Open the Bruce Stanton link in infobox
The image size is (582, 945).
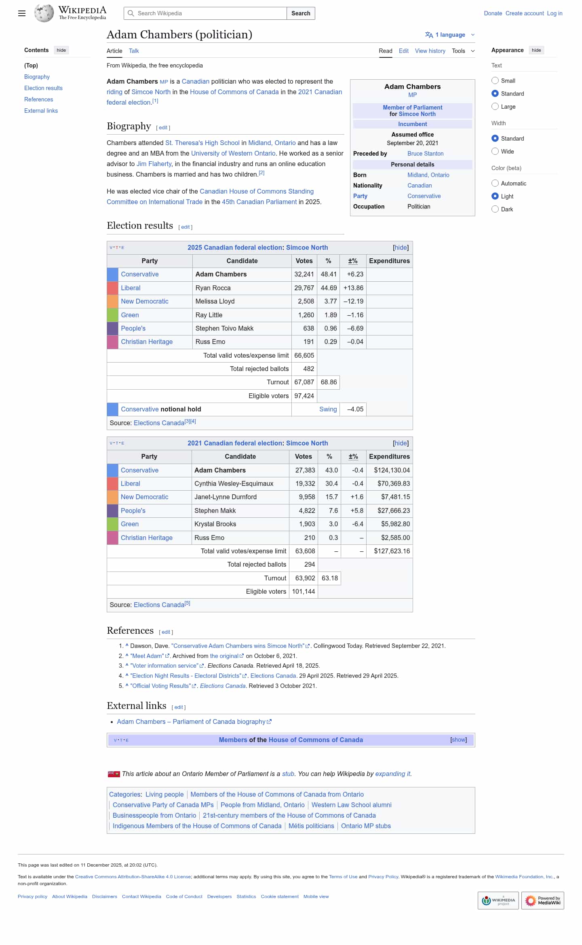coord(425,154)
